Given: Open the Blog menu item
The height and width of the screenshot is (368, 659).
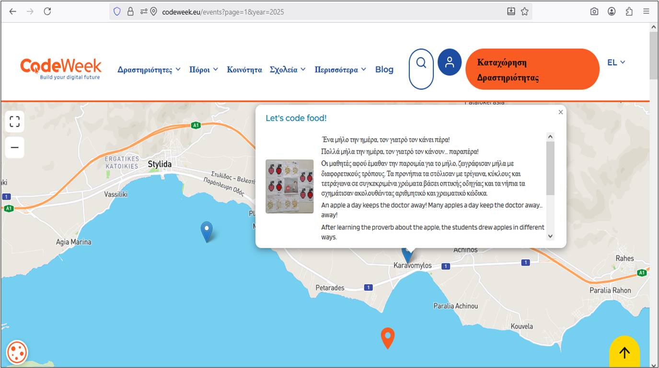Looking at the screenshot, I should [384, 70].
